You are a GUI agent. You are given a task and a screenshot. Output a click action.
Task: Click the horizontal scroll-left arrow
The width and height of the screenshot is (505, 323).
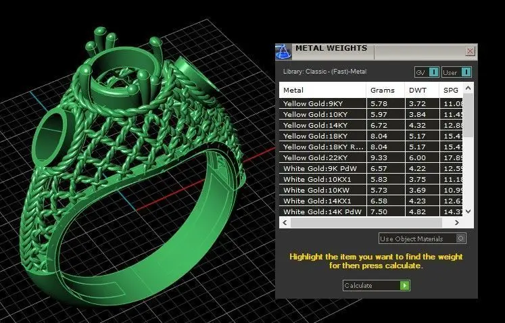click(x=285, y=222)
